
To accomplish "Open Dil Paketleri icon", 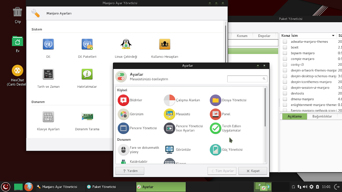I will (x=87, y=44).
